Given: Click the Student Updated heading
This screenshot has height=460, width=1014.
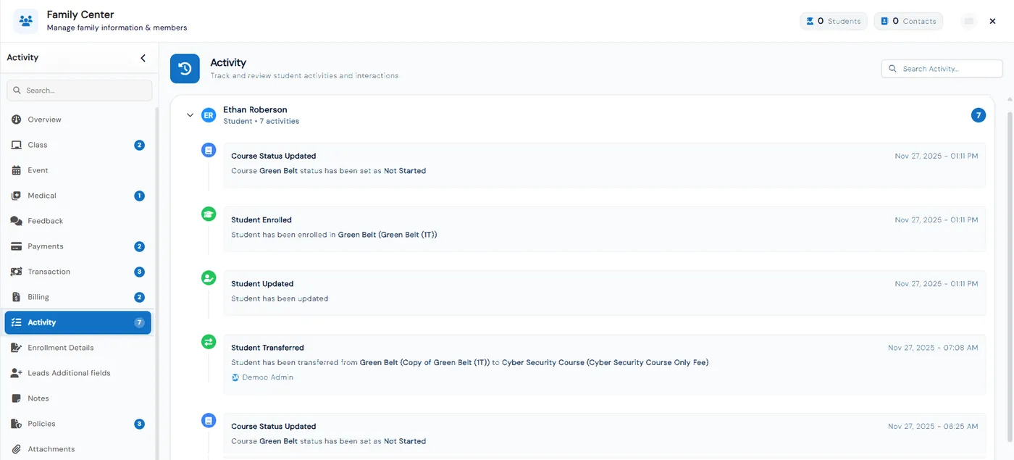Looking at the screenshot, I should pyautogui.click(x=262, y=284).
